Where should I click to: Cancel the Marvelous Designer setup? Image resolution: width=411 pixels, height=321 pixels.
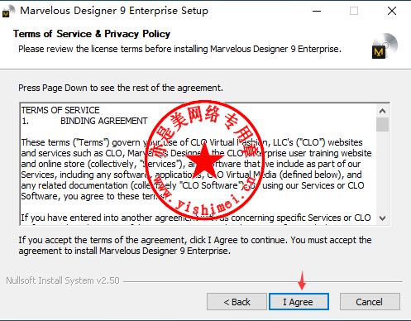click(370, 302)
